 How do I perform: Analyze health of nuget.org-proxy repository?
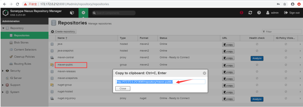coord(257,99)
